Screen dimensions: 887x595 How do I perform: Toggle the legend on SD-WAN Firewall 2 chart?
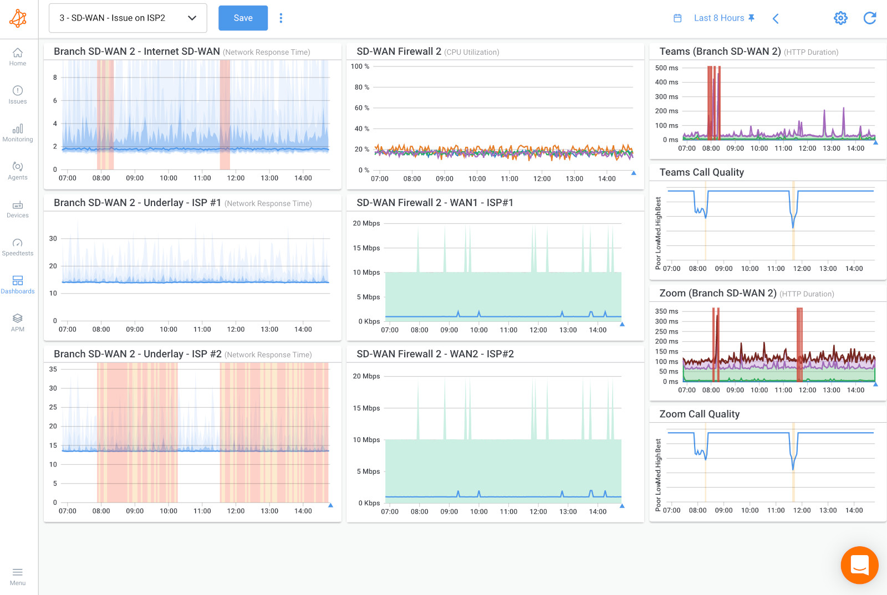coord(633,172)
